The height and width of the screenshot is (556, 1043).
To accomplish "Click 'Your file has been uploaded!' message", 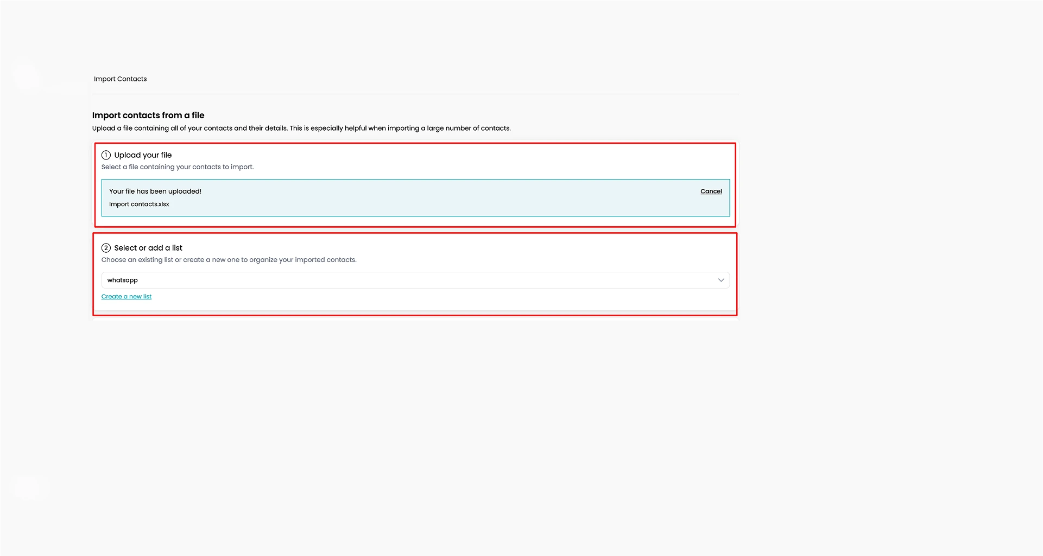I will 155,191.
